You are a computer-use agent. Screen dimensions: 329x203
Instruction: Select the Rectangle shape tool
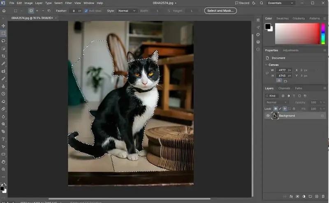point(3,154)
